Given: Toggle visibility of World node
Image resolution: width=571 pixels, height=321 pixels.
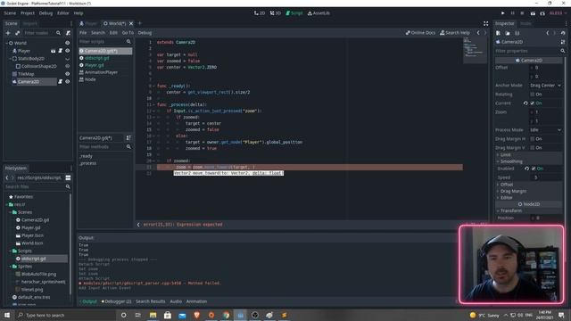Looking at the screenshot, I should tap(68, 43).
